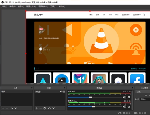Open source properties with the gear icon
This screenshot has width=150, height=115.
44,108
